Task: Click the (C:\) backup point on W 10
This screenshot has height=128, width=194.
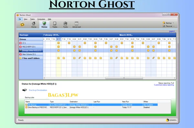Action: 169,43
